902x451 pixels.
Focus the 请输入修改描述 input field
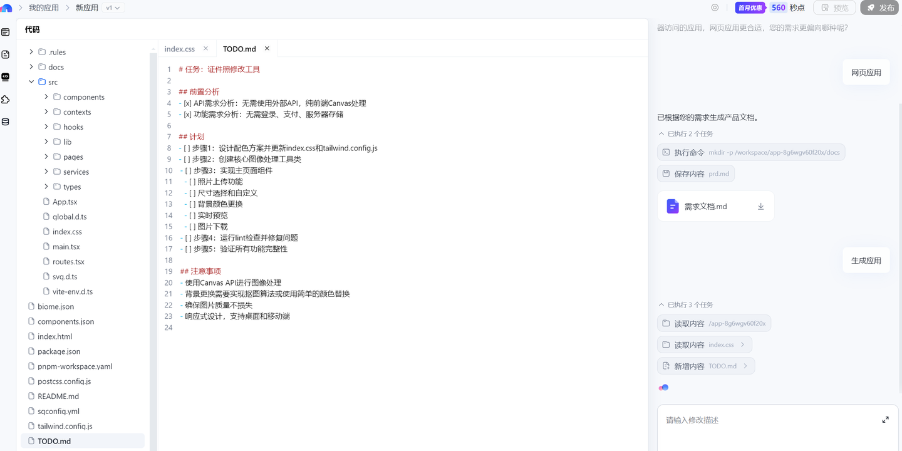coord(764,420)
